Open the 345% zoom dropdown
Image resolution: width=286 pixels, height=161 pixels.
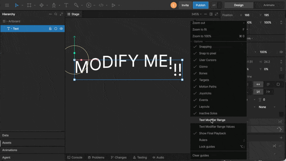pos(196,14)
